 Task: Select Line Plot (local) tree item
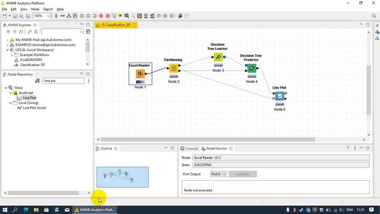(x=34, y=108)
